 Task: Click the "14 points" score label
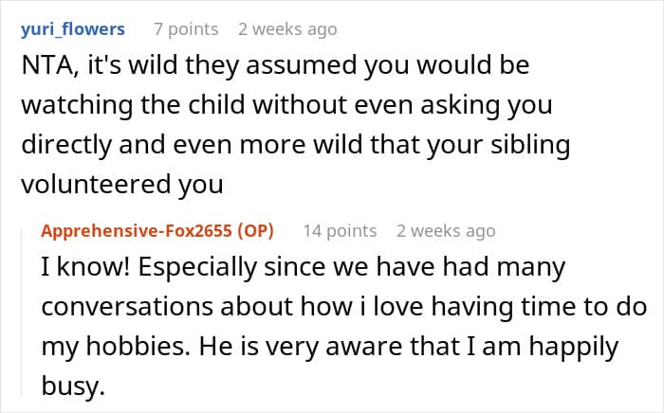click(x=339, y=230)
